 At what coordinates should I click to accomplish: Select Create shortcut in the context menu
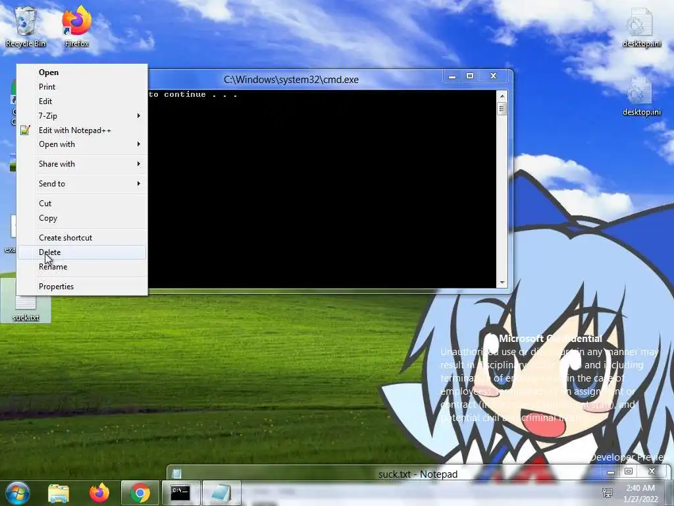(82, 237)
